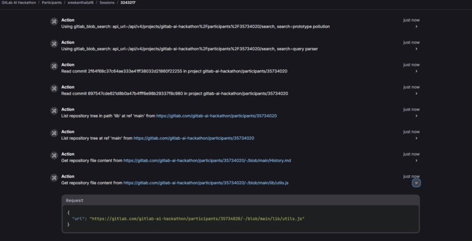Click the tool icon beside List repository tree at ref 'main' from
The image size is (472, 241).
coord(54,133)
